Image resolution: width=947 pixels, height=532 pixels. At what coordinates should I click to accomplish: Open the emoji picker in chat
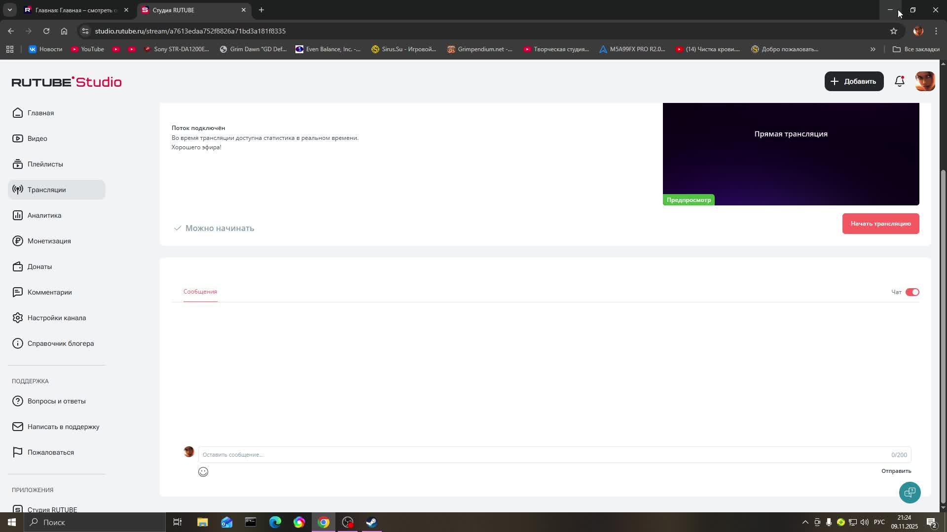click(203, 472)
